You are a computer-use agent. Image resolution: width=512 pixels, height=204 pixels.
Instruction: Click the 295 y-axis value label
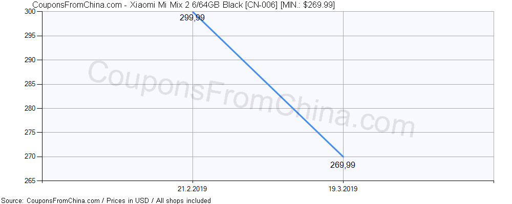[x=35, y=36]
